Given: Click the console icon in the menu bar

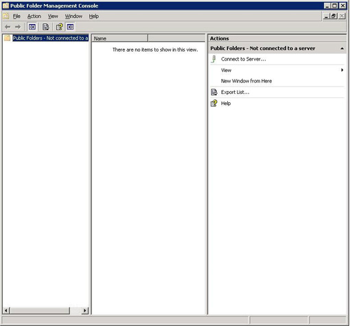Looking at the screenshot, I should pos(6,16).
